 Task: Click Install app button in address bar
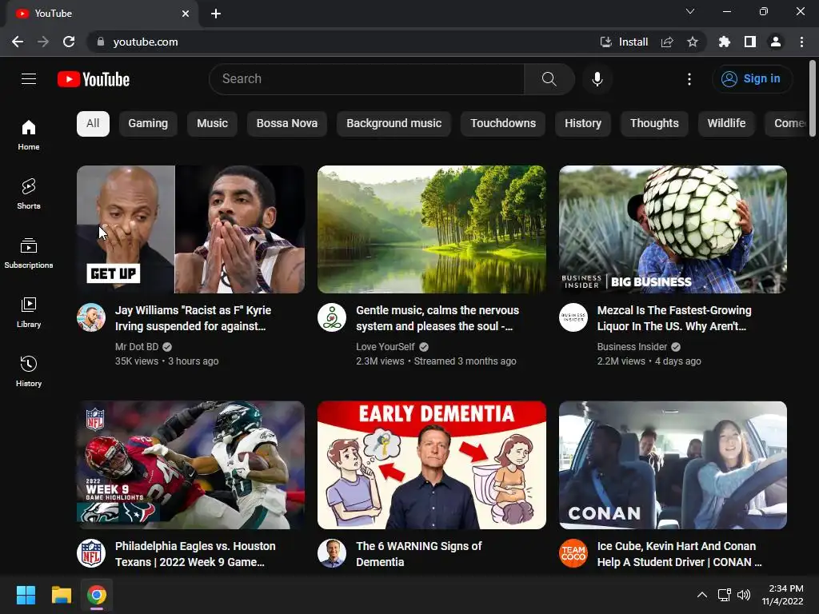pos(624,42)
